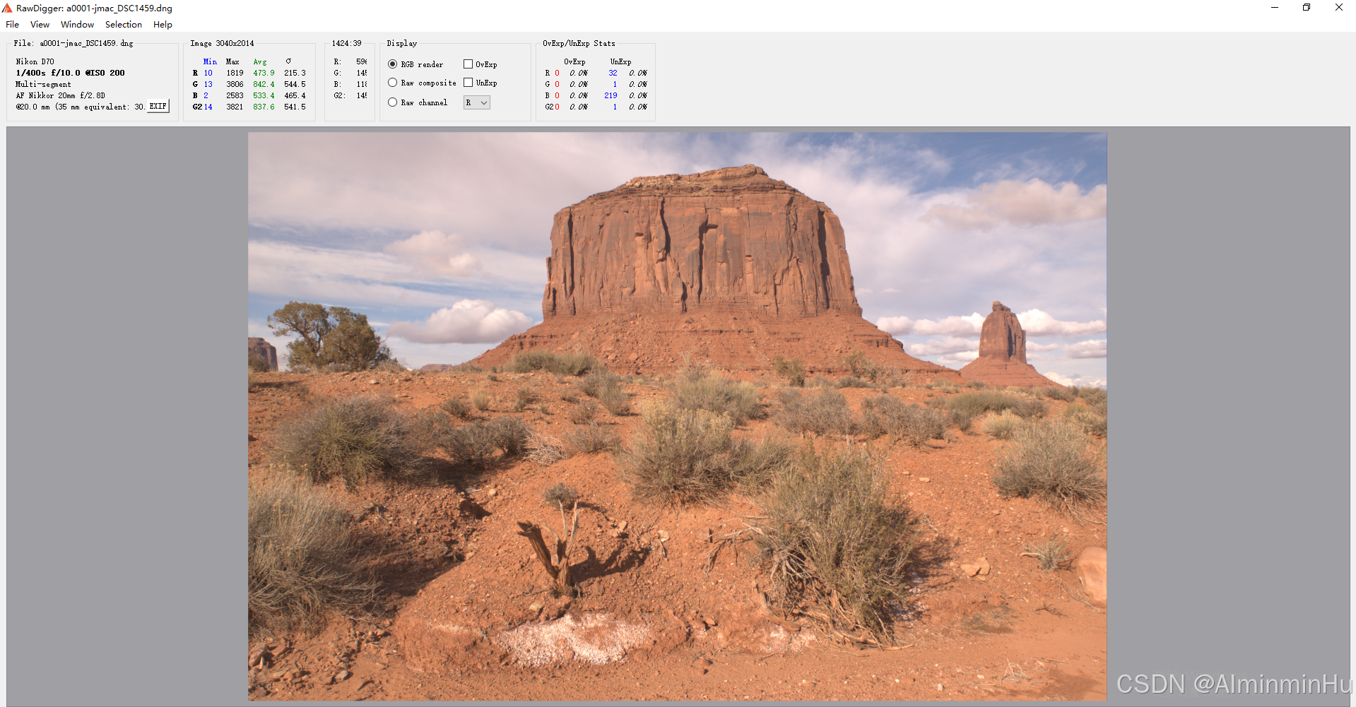Open the Window menu
The width and height of the screenshot is (1356, 707).
(x=77, y=24)
